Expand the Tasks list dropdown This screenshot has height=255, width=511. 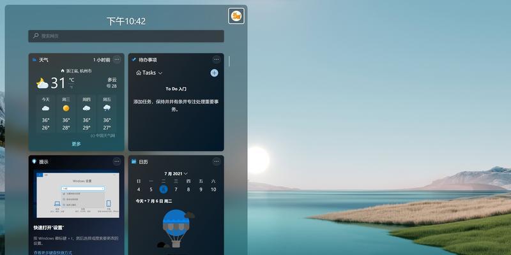tap(149, 73)
